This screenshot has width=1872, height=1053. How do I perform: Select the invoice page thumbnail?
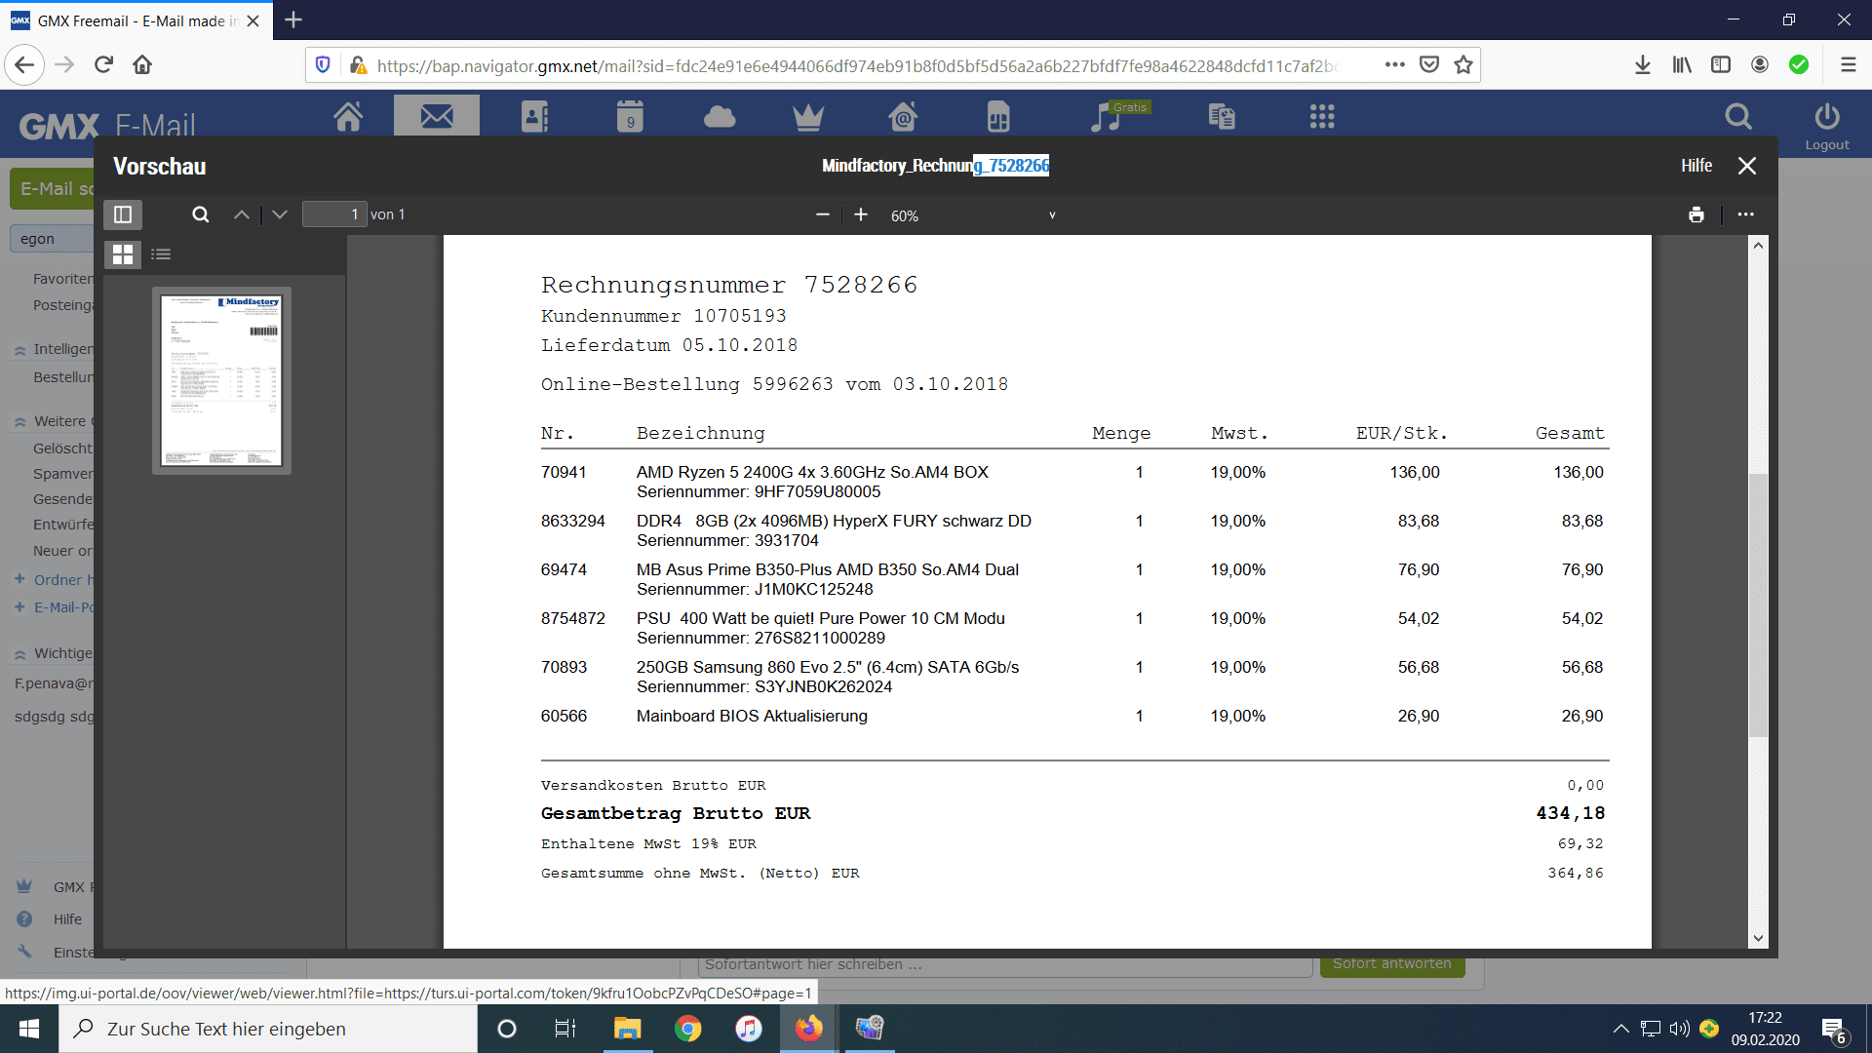tap(221, 380)
